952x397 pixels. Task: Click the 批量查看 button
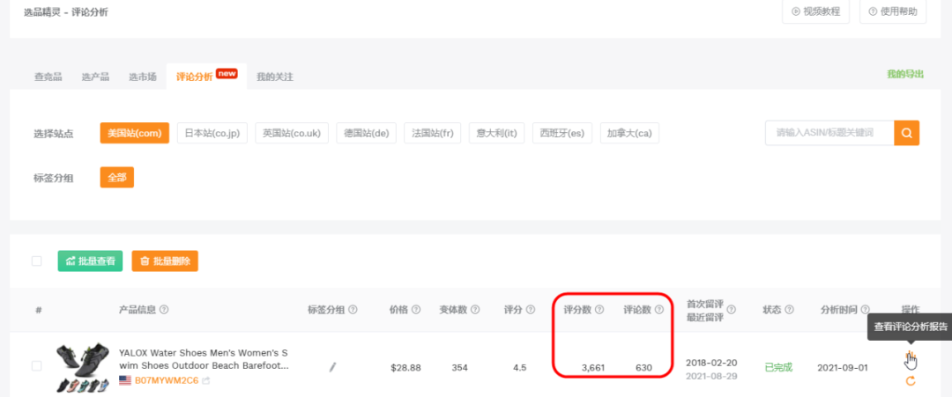pos(91,261)
